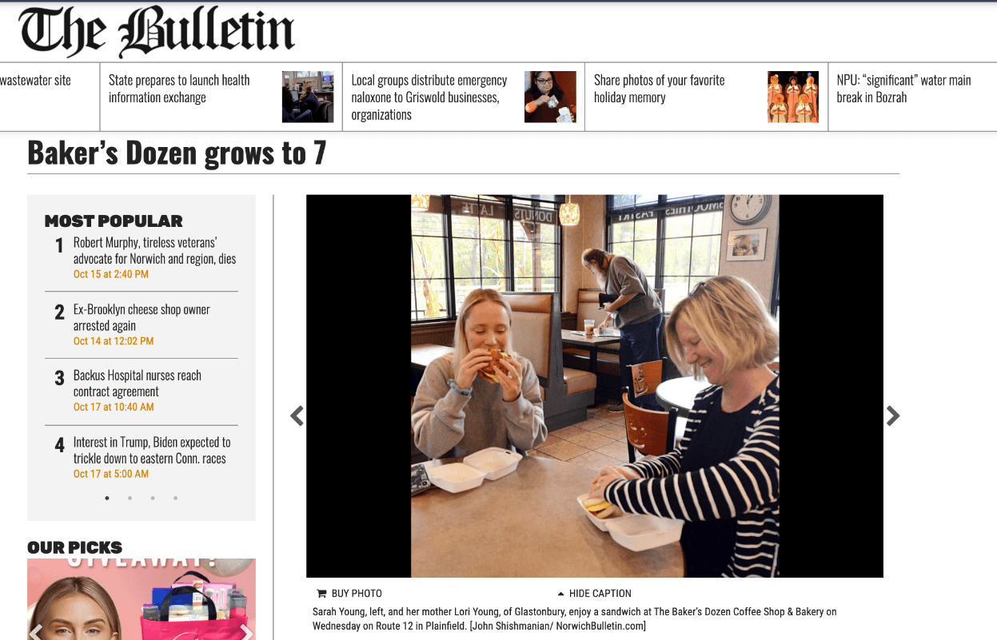
Task: Select third Most Popular pagination dot
Action: pyautogui.click(x=153, y=498)
